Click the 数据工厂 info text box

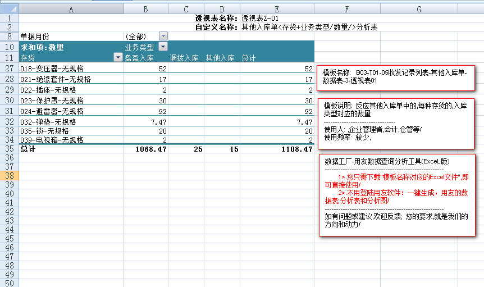(x=396, y=194)
